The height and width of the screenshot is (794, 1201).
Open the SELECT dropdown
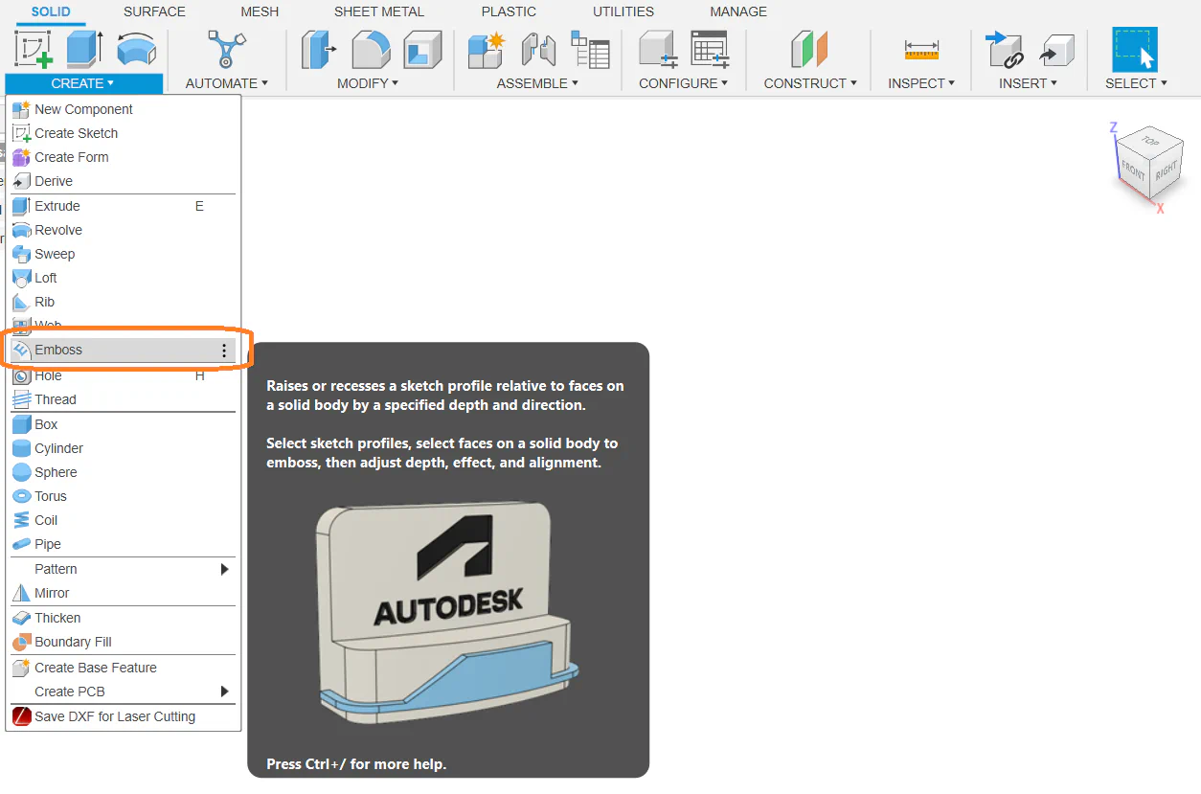click(x=1136, y=83)
